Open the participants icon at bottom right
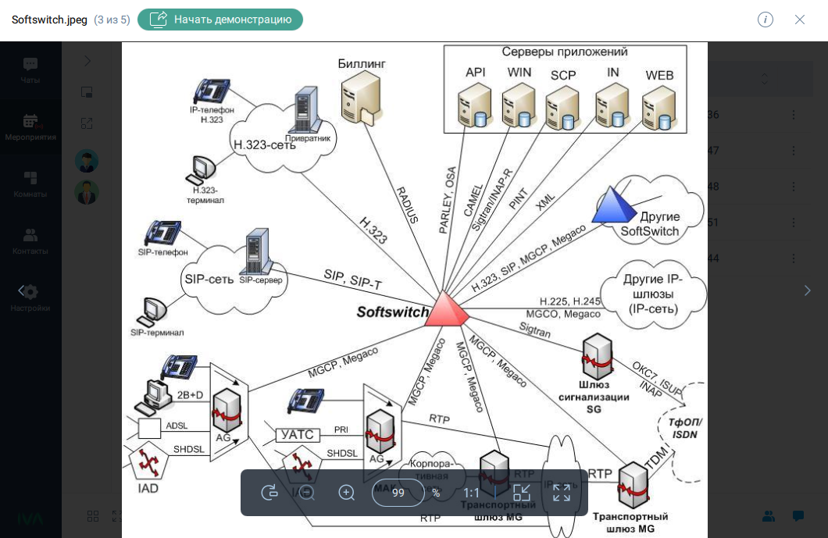 coord(769,516)
